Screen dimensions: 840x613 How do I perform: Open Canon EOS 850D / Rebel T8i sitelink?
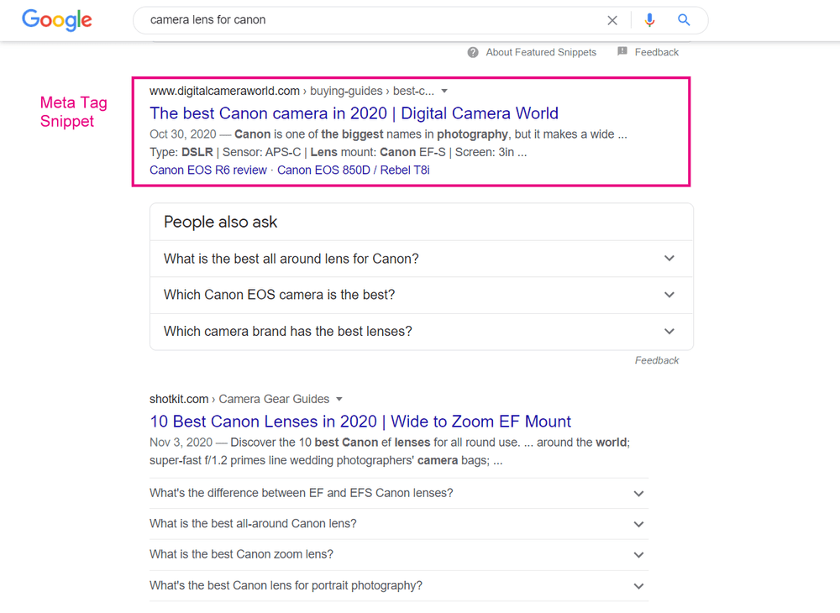click(x=354, y=170)
